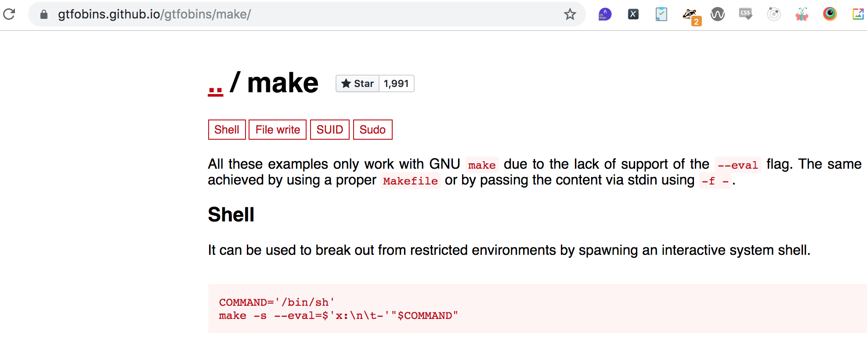867x362 pixels.
Task: Open the colorful eye extension icon
Action: [x=830, y=14]
